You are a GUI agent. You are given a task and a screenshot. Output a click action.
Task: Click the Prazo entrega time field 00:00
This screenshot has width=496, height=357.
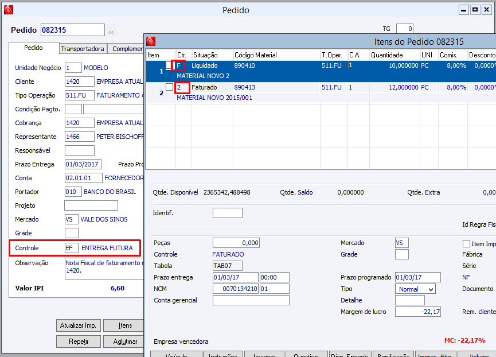[x=275, y=277]
